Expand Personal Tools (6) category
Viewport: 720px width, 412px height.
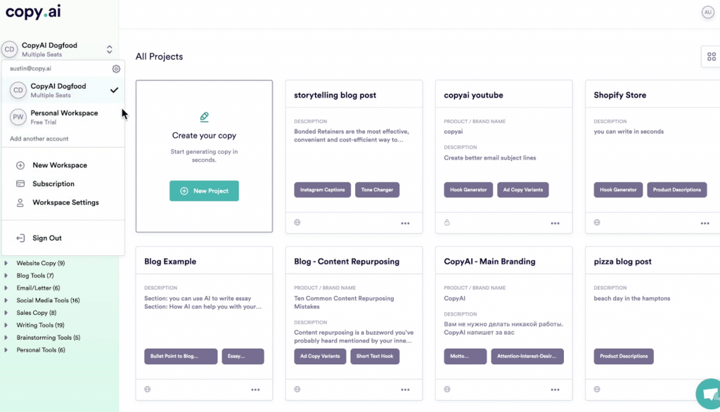6,350
